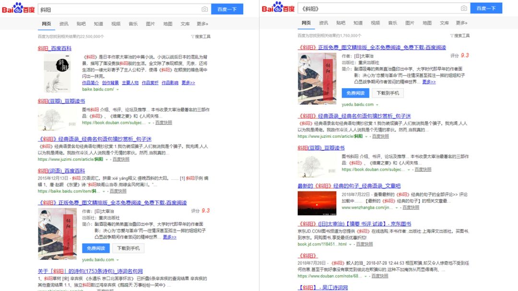The width and height of the screenshot is (518, 291).
Task: Select 音乐 tab in right window
Action: click(x=392, y=23)
